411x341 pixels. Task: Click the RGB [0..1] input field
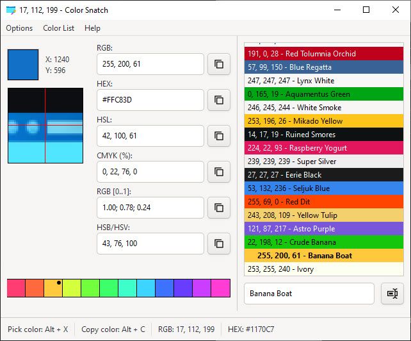point(150,208)
